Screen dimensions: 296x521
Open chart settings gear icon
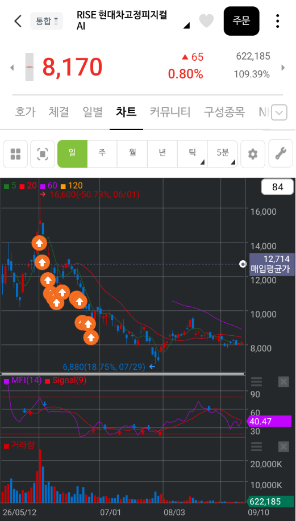[x=253, y=154]
